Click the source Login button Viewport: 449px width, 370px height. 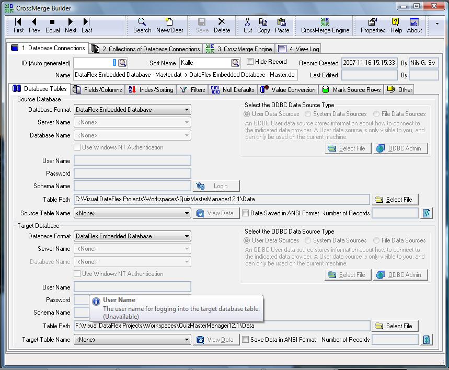pos(216,186)
